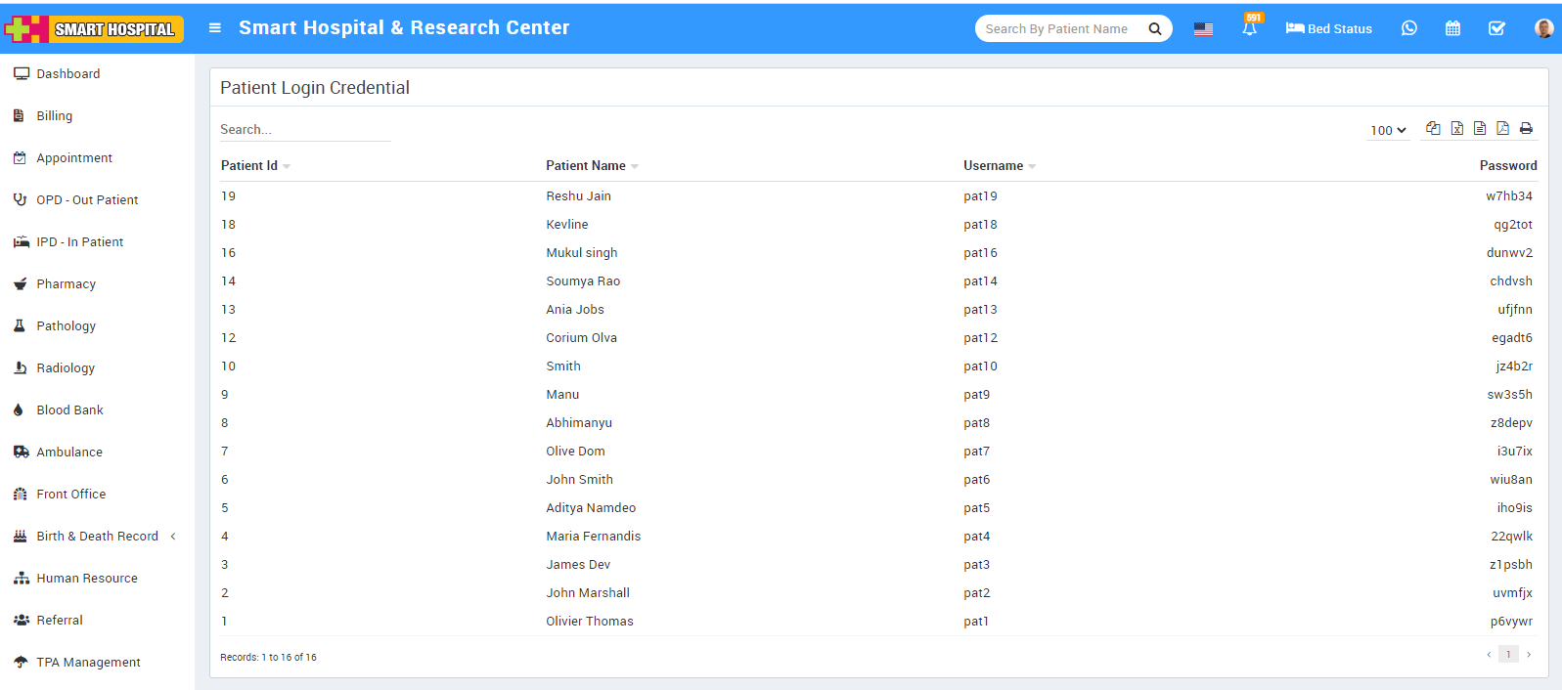Focus the table Search field
This screenshot has width=1562, height=690.
(305, 130)
